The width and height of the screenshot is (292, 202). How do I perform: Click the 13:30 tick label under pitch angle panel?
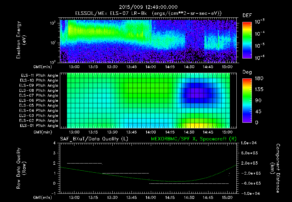[112, 132]
